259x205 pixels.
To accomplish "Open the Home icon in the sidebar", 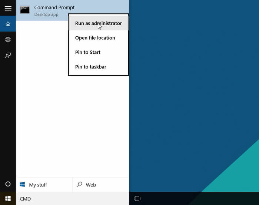I will [8, 24].
